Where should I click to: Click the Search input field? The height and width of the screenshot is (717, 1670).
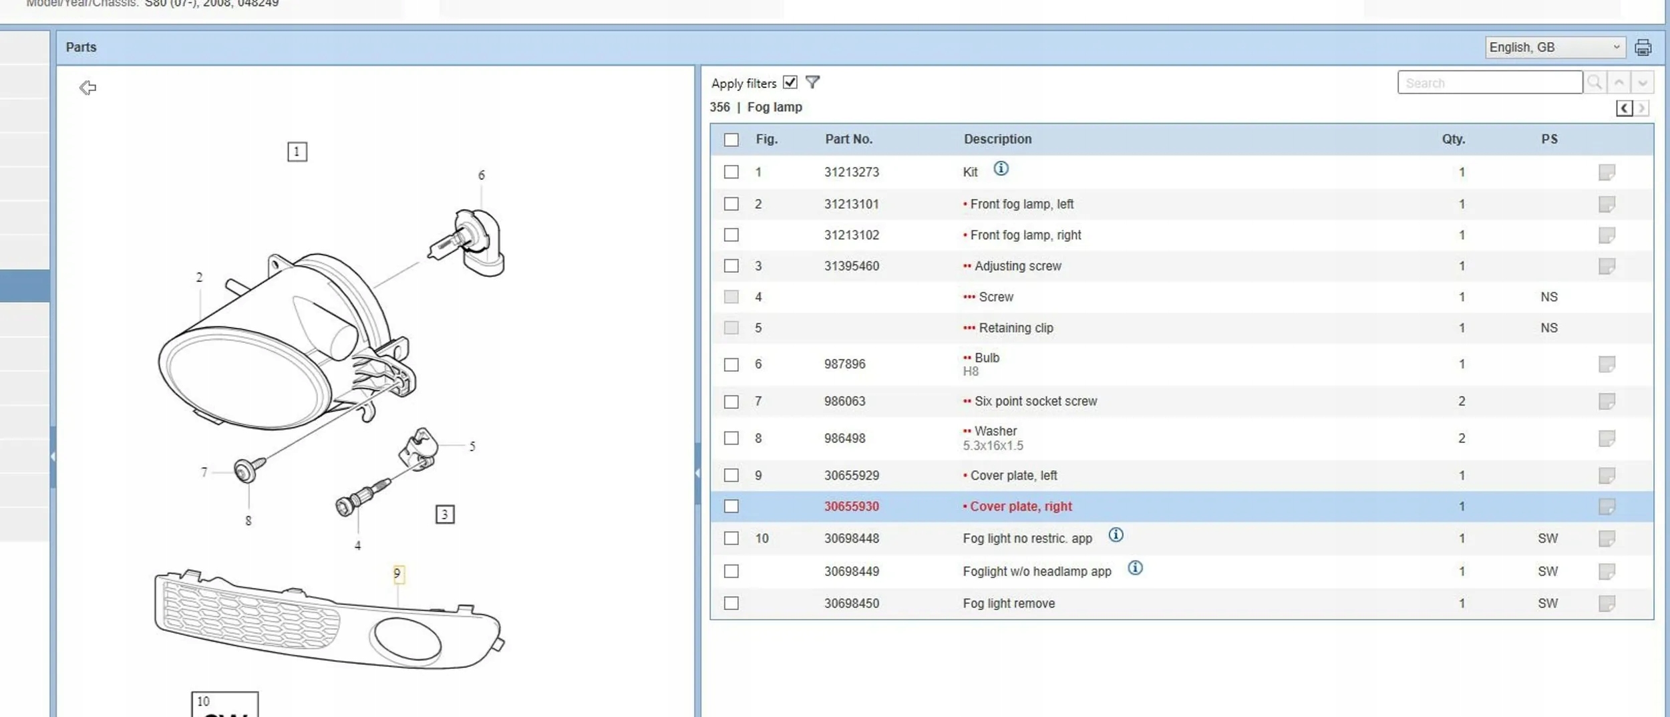1490,82
